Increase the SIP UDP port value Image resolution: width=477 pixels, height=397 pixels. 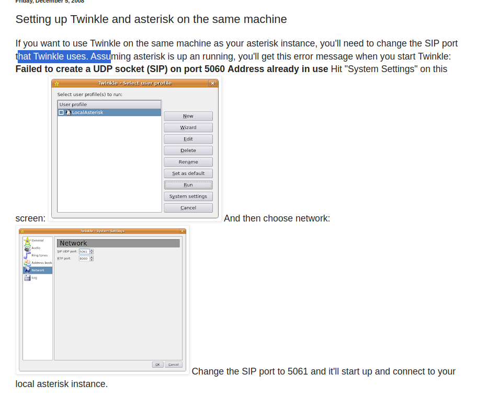click(x=92, y=250)
